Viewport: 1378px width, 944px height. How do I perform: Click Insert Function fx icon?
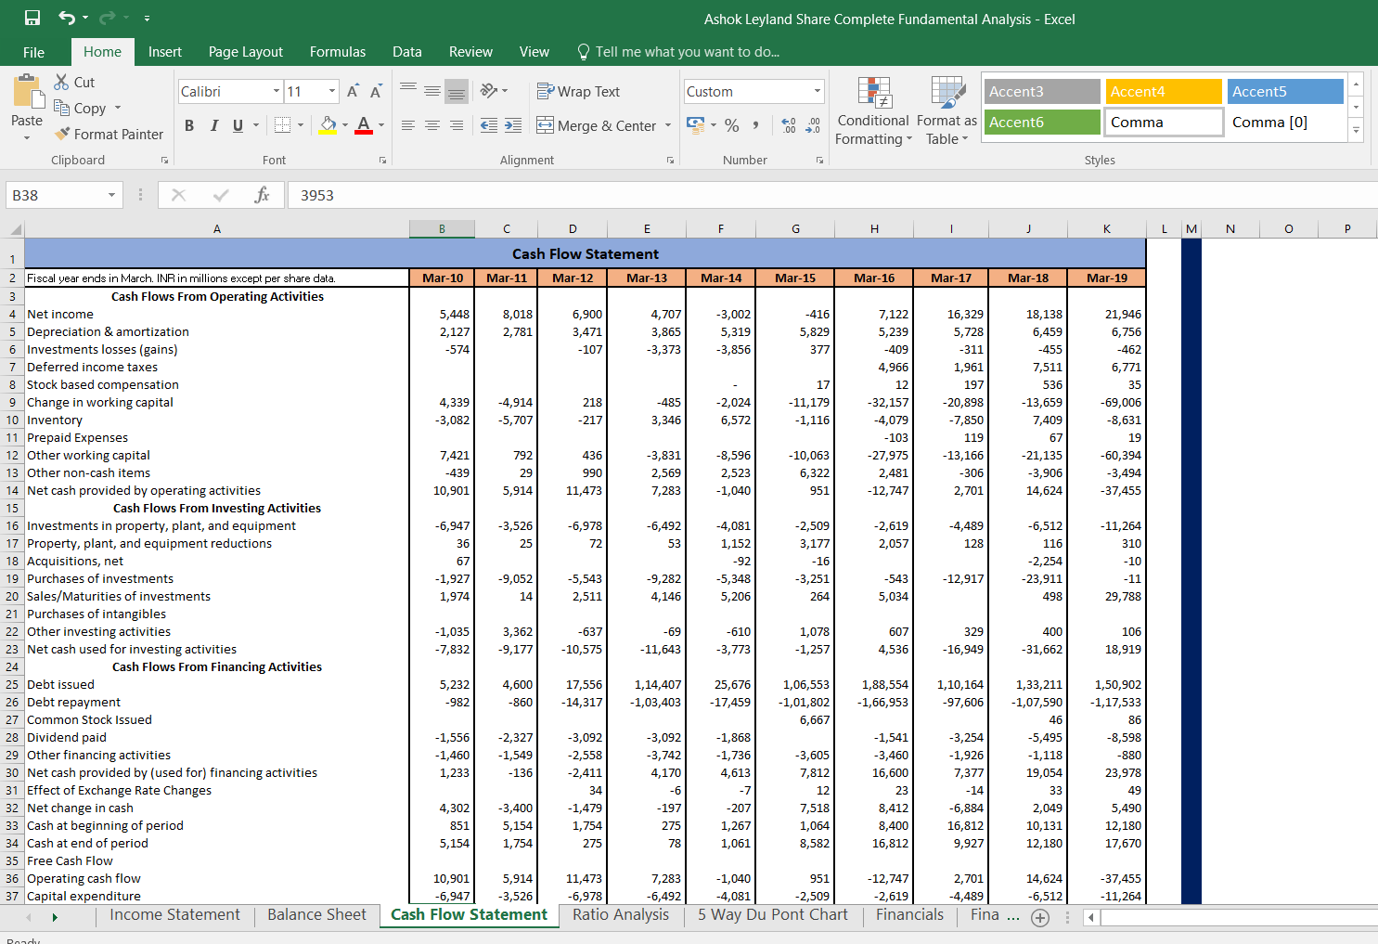click(x=262, y=195)
